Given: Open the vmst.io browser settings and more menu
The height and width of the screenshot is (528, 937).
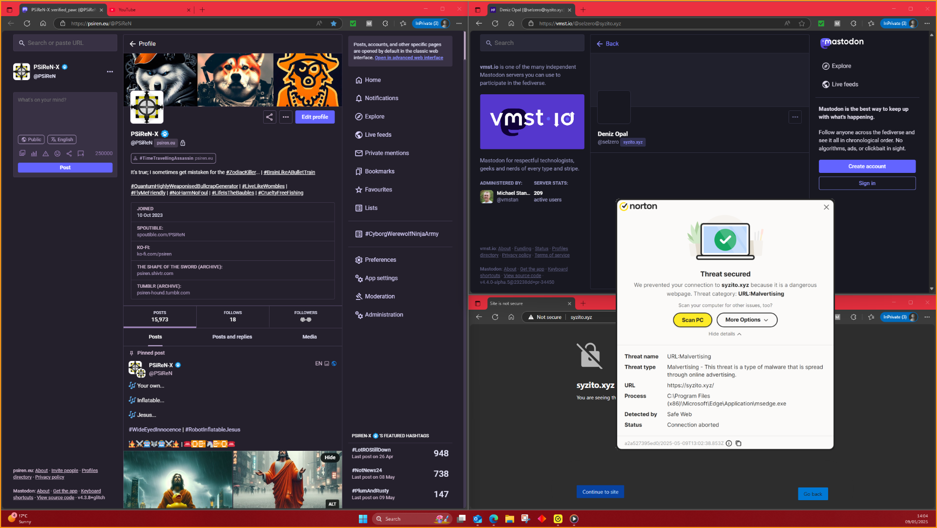Looking at the screenshot, I should [927, 23].
